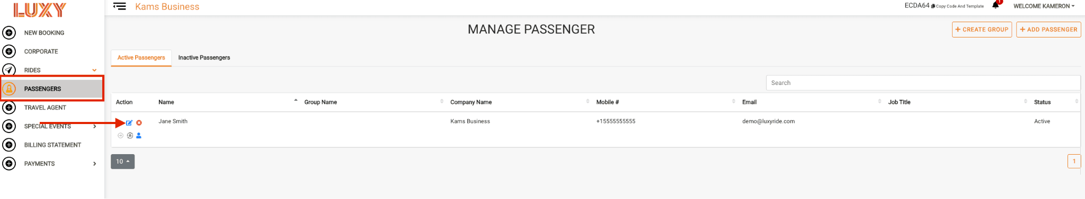The image size is (1085, 199).
Task: Edit passenger Jane Smith with the pencil icon
Action: point(129,123)
